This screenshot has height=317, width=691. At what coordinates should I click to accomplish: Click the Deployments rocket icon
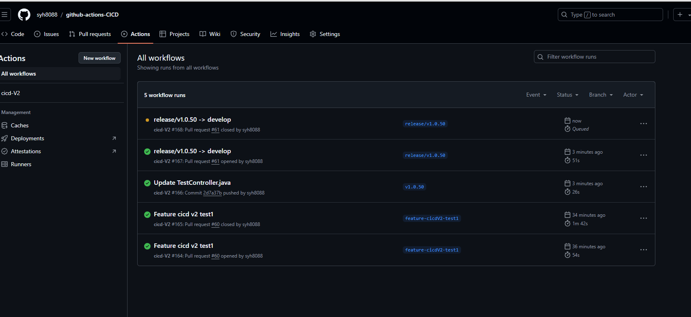(4, 138)
